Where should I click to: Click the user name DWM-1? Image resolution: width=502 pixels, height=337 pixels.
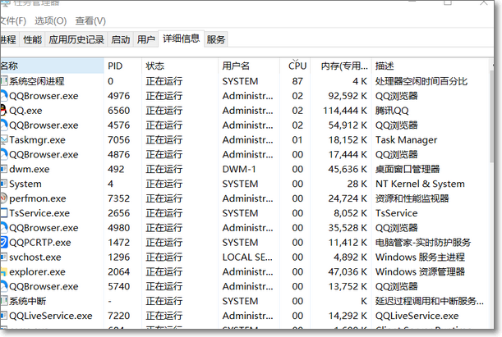239,169
